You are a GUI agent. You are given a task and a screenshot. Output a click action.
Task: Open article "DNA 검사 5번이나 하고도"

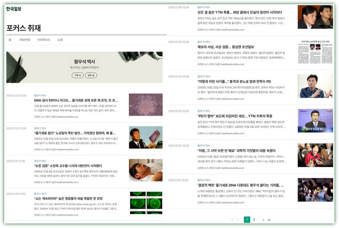[x=76, y=101]
